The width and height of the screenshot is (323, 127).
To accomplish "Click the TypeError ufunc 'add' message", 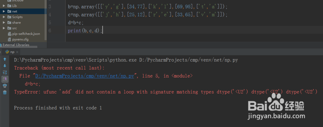I will (166, 92).
